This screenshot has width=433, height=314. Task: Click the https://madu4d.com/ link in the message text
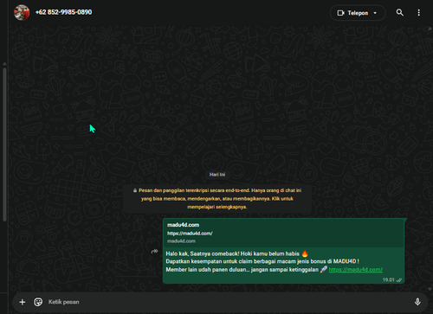356,270
